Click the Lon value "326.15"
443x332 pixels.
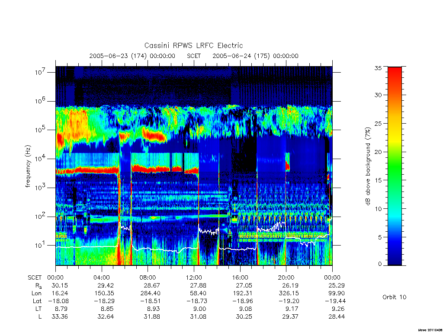click(289, 294)
